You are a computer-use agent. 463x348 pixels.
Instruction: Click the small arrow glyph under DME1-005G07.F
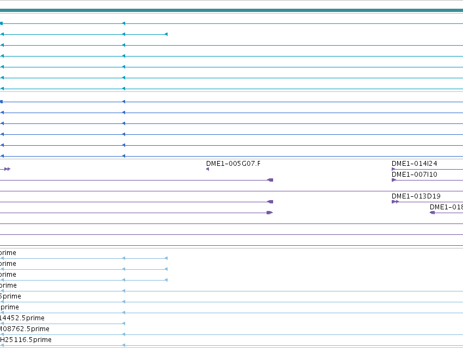click(x=208, y=169)
